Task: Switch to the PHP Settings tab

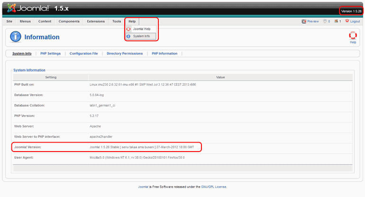Action: pos(51,54)
